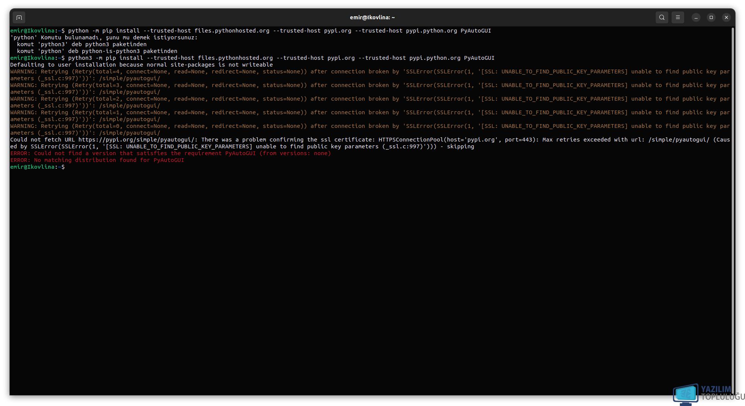Image resolution: width=745 pixels, height=406 pixels.
Task: Click the WARNING line with Retry(total=0
Action: pos(370,129)
